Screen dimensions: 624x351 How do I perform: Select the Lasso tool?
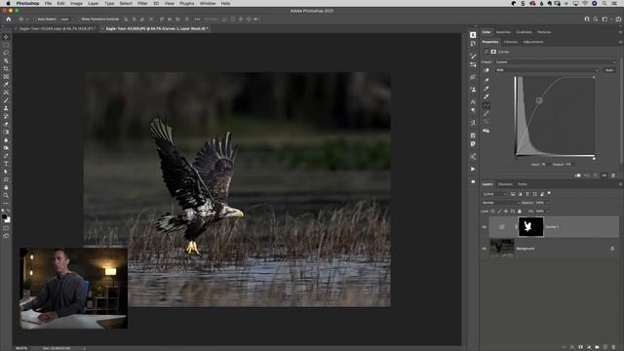click(6, 53)
